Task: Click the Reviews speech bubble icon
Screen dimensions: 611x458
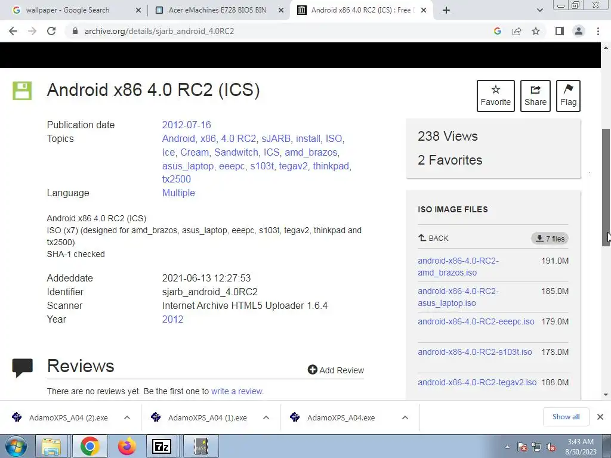Action: tap(22, 367)
